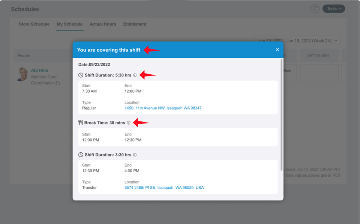Click info icon beside Shift Duration 5:30 hrs
Image resolution: width=360 pixels, height=224 pixels.
coord(135,75)
